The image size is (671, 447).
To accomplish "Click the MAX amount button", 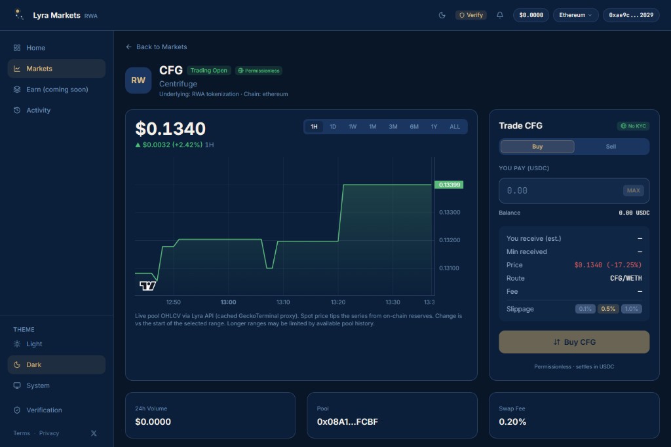I will (634, 190).
